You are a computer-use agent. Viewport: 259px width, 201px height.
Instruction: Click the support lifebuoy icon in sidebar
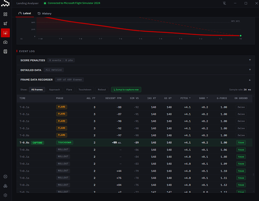point(5,176)
